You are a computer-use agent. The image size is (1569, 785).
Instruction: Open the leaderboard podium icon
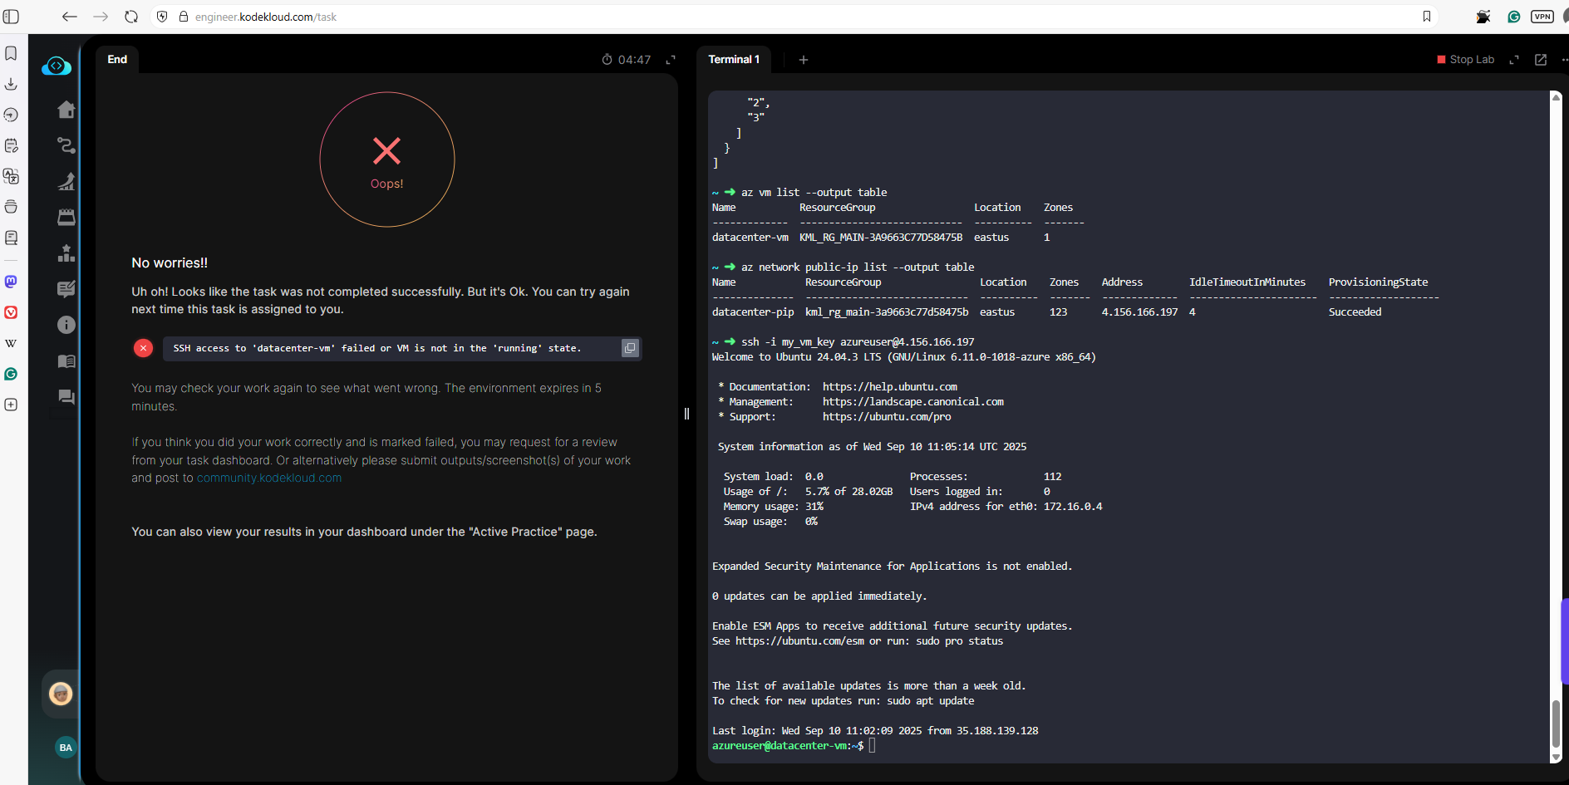pyautogui.click(x=66, y=253)
